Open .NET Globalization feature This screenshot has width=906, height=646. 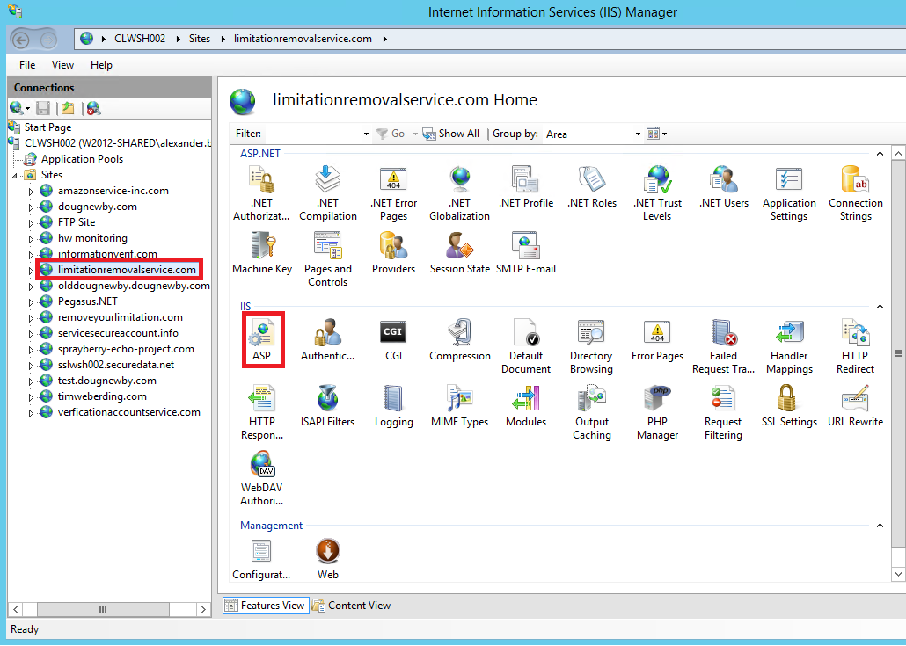coord(460,193)
